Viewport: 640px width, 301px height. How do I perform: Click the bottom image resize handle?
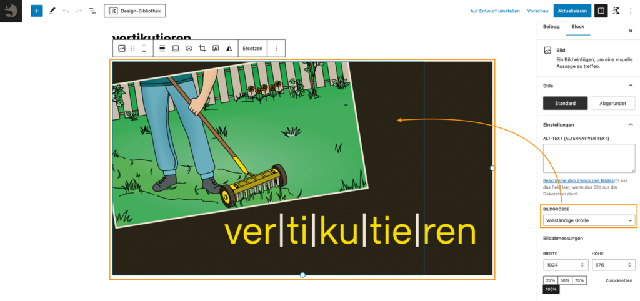(x=302, y=275)
